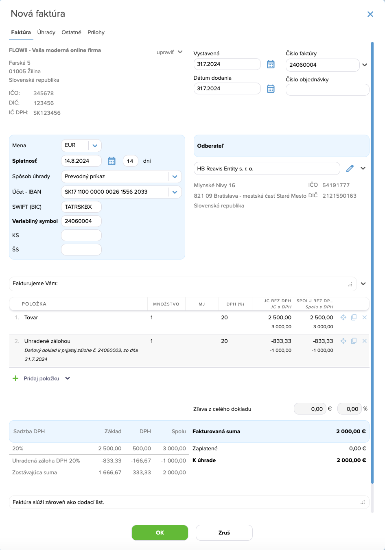Expand supplier options next to upraviť
385x550 pixels.
coord(180,52)
